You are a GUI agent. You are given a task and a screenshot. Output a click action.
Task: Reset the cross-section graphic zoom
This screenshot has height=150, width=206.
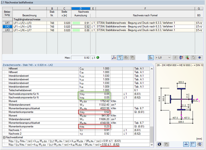click(200, 144)
